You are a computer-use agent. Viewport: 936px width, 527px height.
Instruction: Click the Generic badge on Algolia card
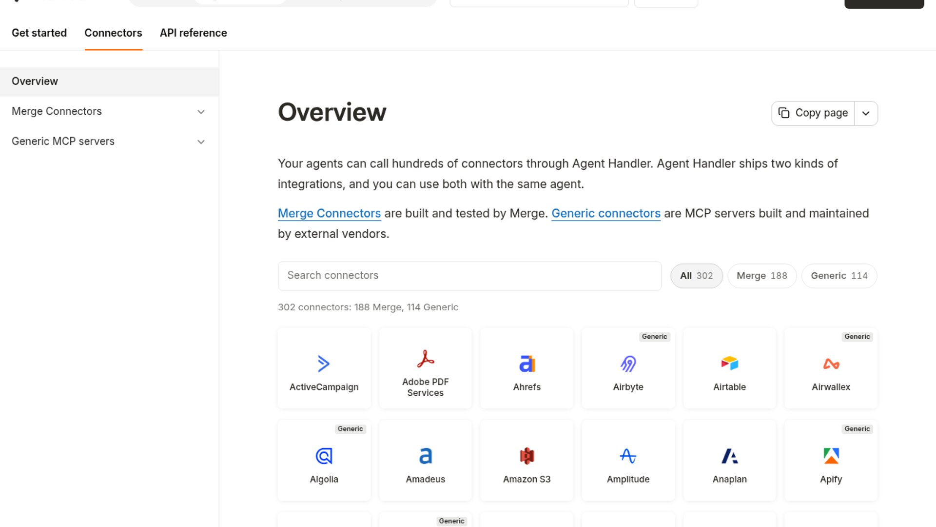[350, 429]
